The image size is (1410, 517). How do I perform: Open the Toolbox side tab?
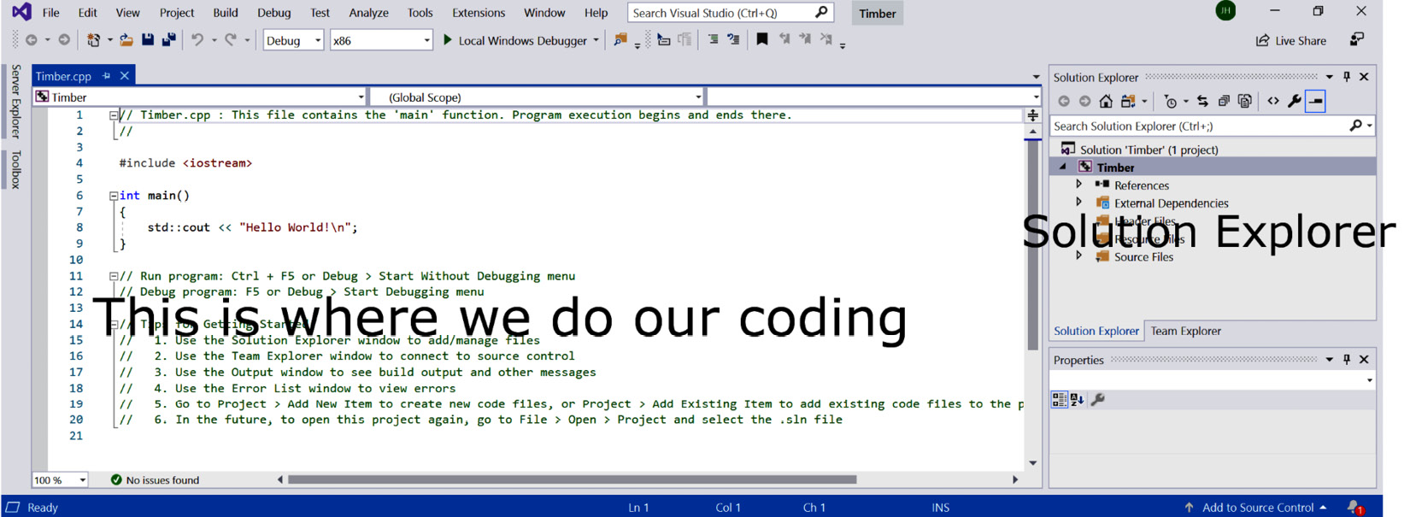(15, 169)
